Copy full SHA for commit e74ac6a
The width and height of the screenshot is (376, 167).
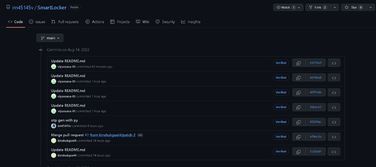(299, 137)
